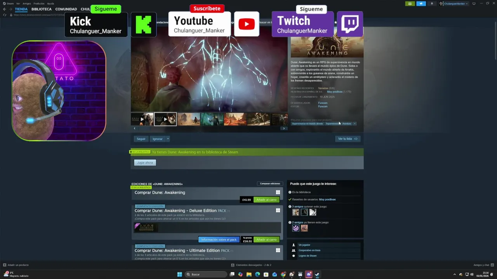Viewport: 497px width, 279px height.
Task: Open Discord from the taskbar
Action: tap(309, 274)
